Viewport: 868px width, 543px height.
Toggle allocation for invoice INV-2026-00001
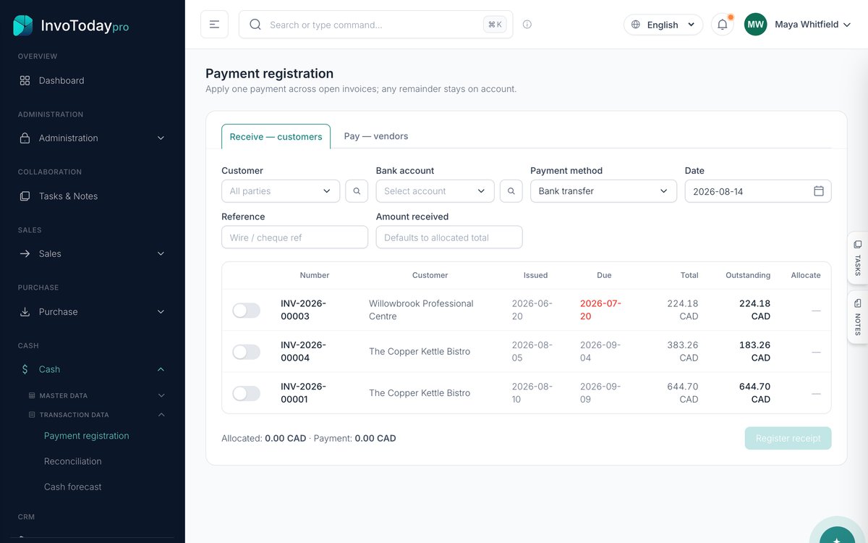pos(246,393)
